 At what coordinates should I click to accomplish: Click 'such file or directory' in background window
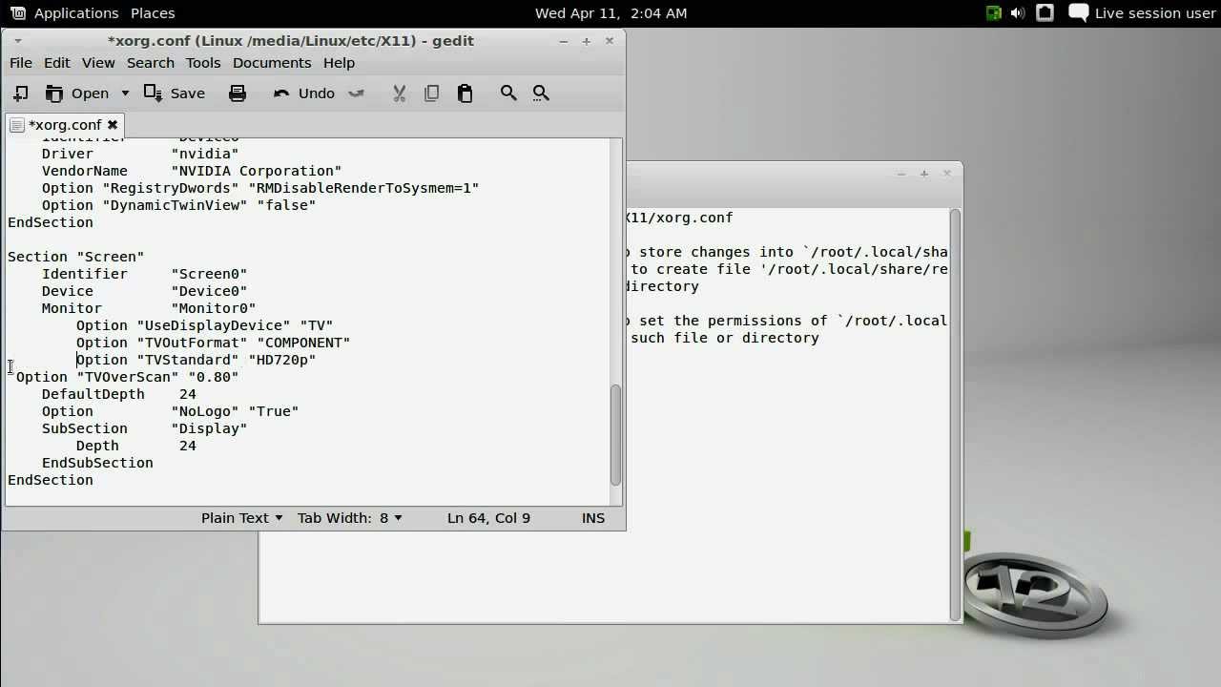tap(724, 338)
